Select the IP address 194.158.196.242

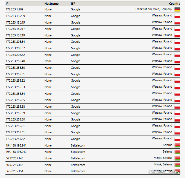[16, 152]
